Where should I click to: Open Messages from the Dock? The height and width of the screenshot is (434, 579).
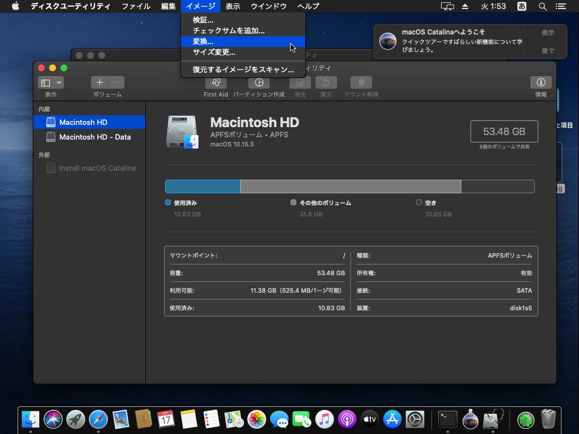coord(279,420)
